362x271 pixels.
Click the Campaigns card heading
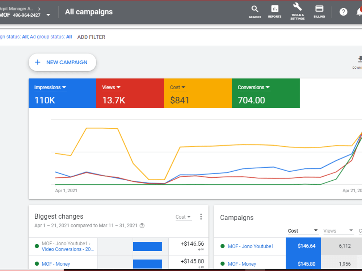coord(237,218)
